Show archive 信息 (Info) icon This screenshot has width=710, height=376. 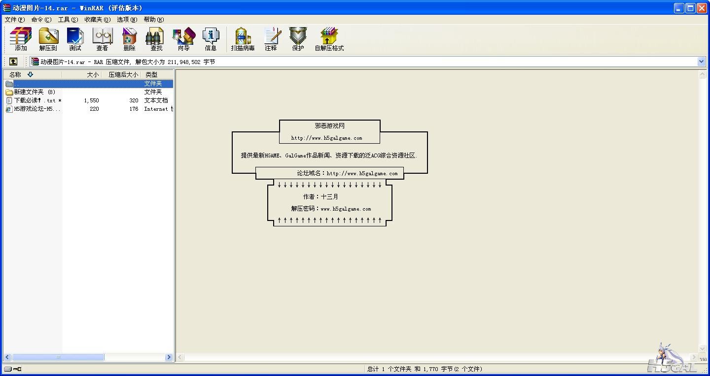coord(211,39)
